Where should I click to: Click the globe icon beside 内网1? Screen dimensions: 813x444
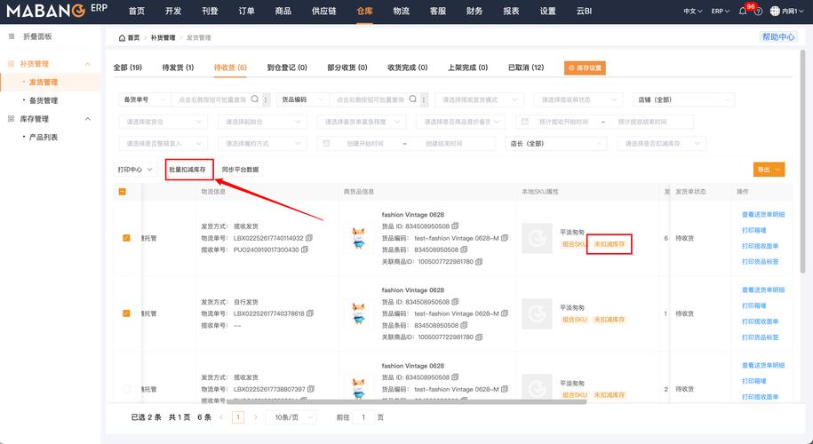tap(775, 11)
